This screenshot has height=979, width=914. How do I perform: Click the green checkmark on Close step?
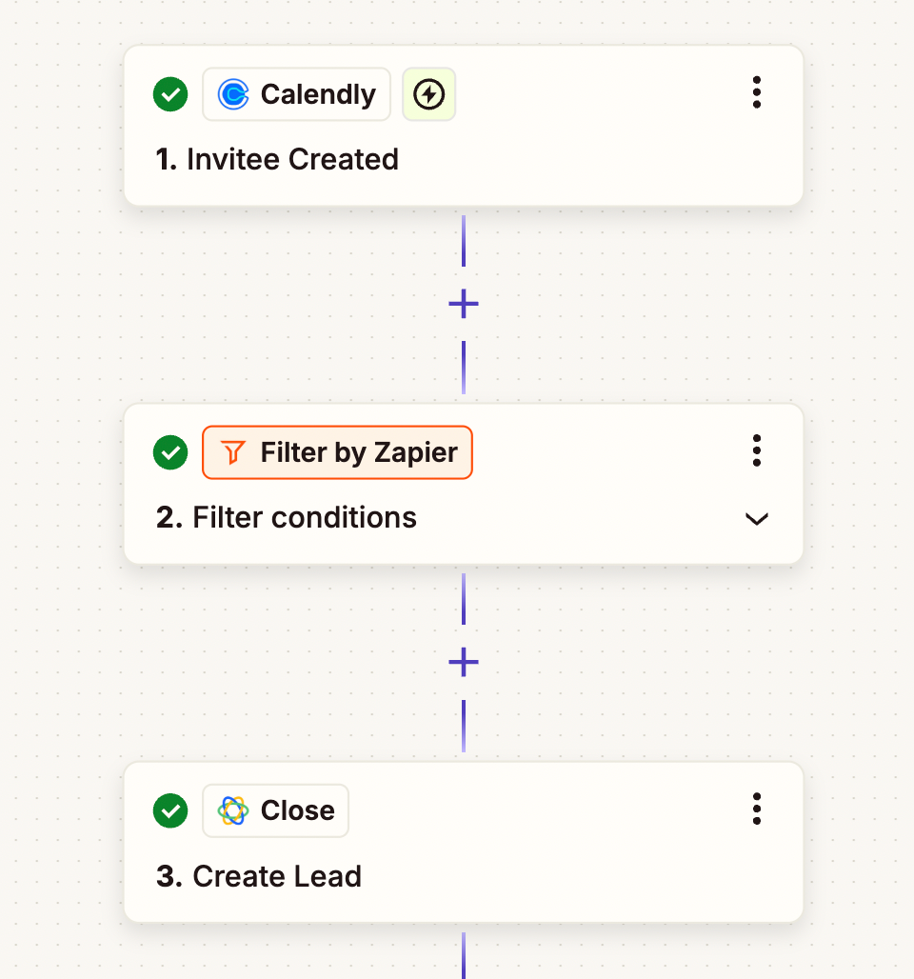[x=170, y=810]
